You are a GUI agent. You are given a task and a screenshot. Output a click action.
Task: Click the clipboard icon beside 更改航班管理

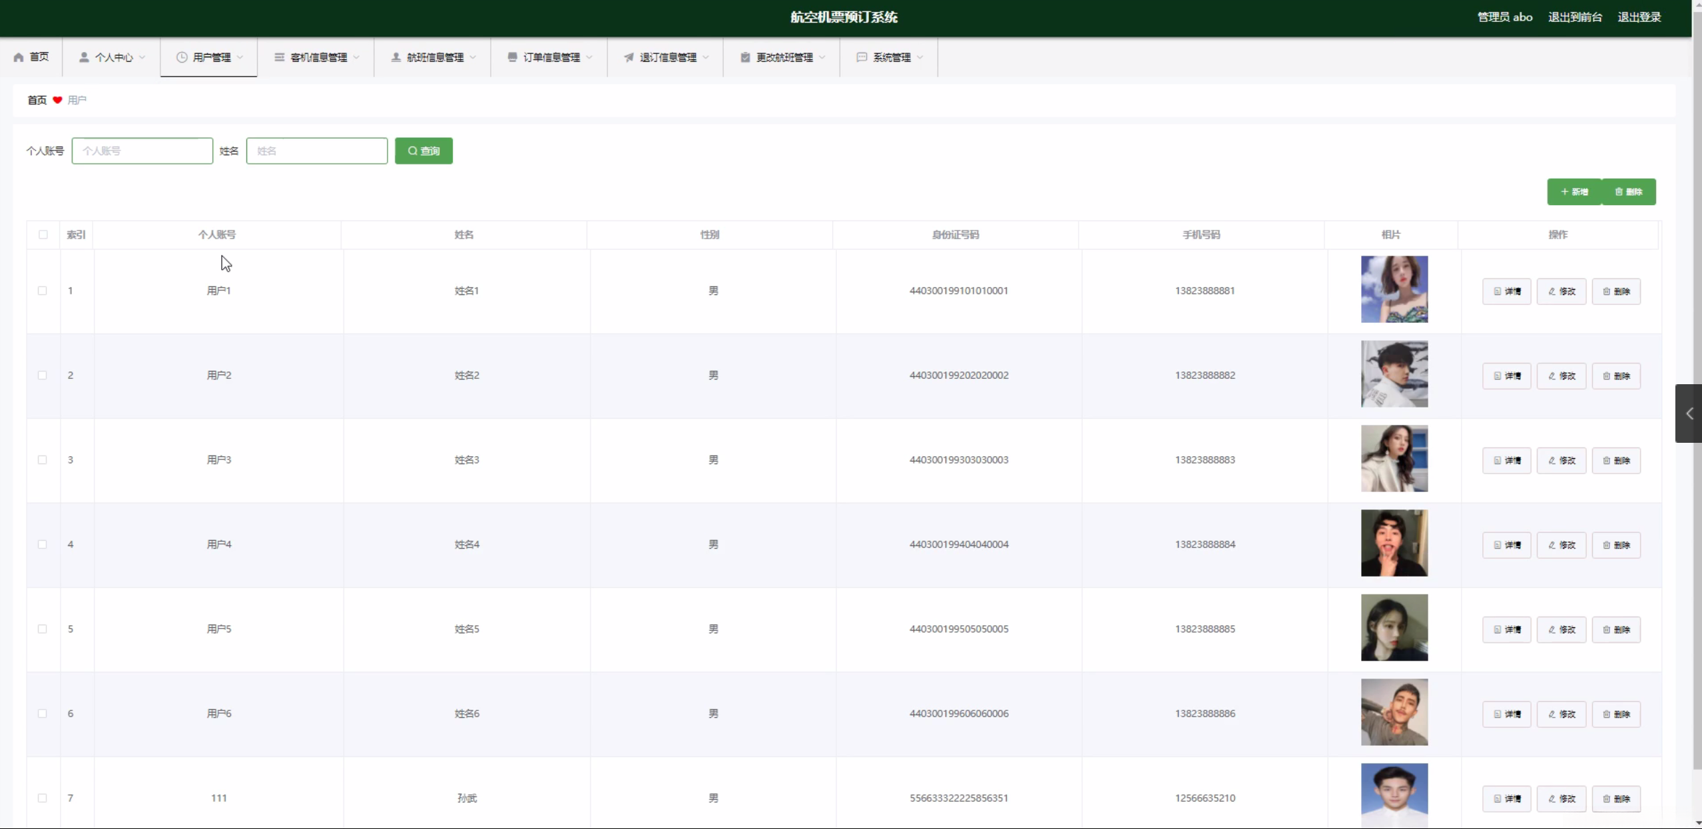[745, 57]
